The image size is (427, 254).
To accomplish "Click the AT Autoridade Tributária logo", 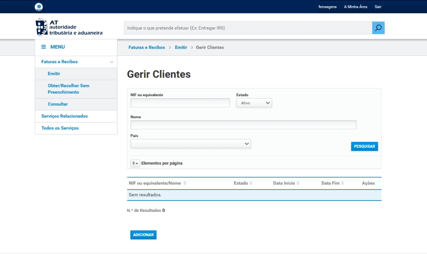I will pos(69,27).
